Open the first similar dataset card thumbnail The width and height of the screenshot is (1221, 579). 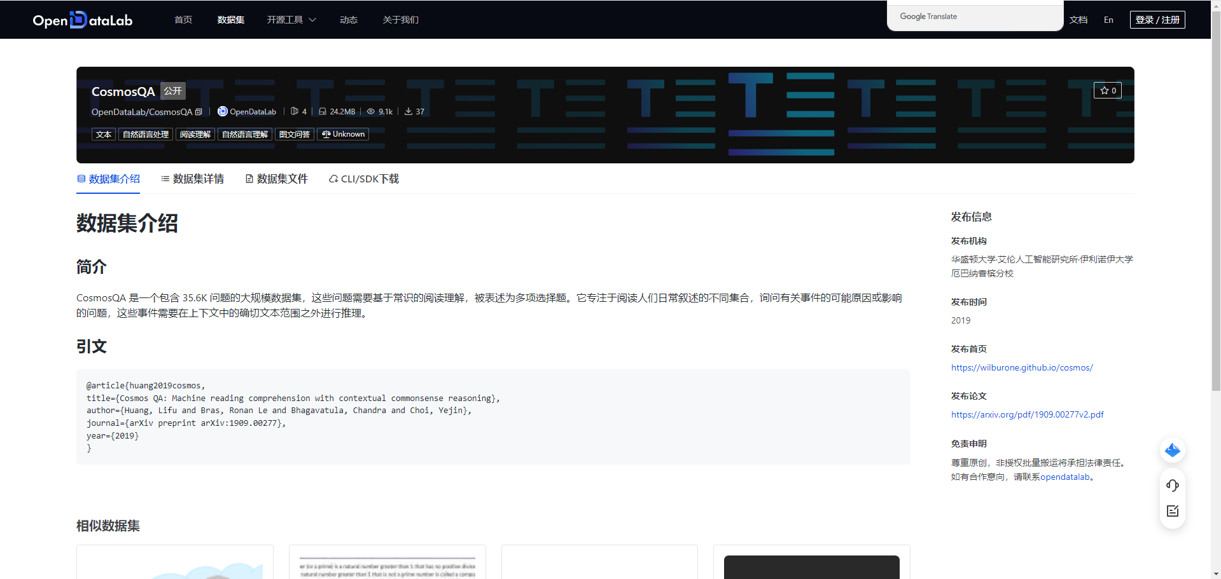[175, 562]
